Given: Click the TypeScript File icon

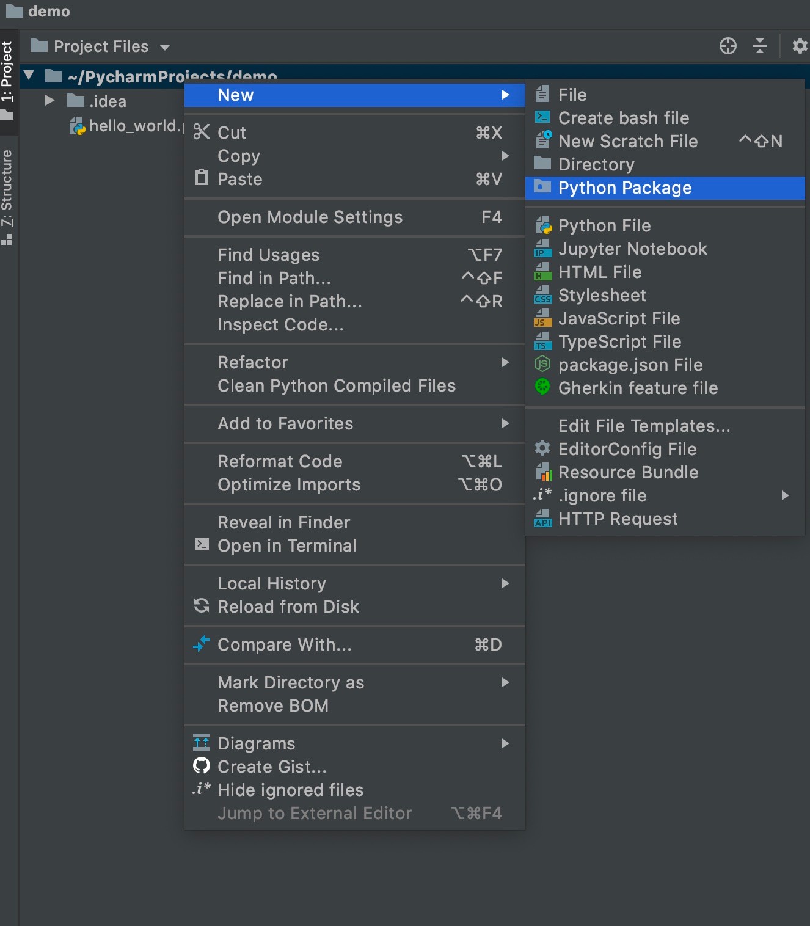Looking at the screenshot, I should tap(542, 341).
